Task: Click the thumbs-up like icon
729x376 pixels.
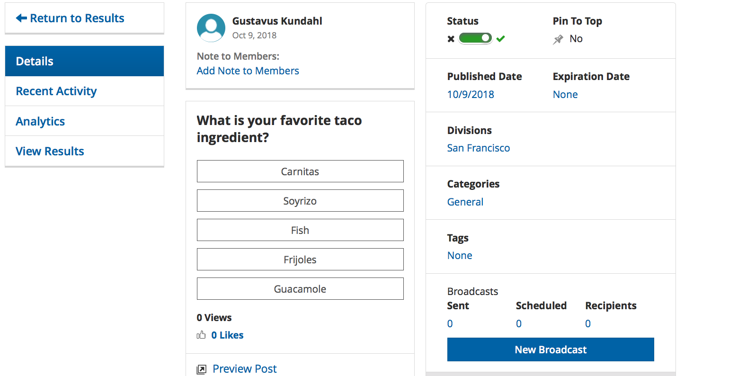Action: pyautogui.click(x=201, y=335)
